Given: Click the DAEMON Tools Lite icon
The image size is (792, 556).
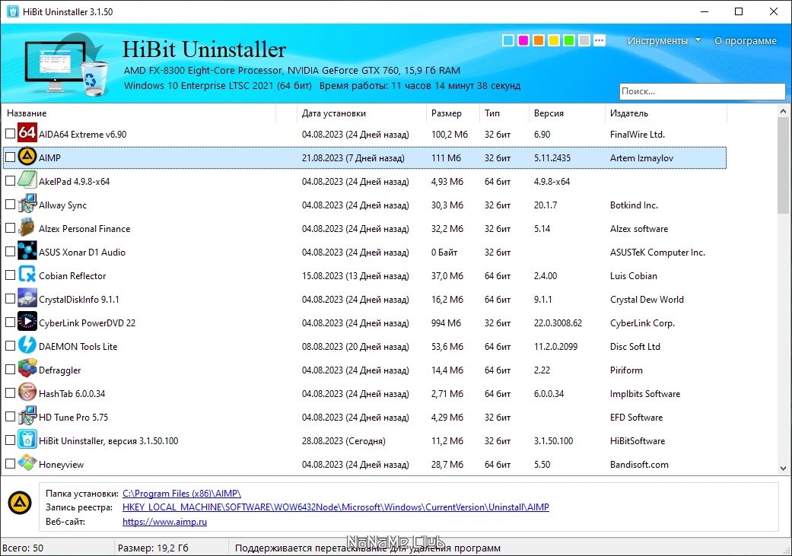Looking at the screenshot, I should point(27,346).
